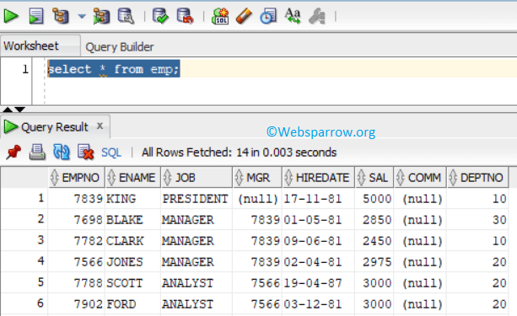Viewport: 517px width, 316px height.
Task: Click the Unshared SQL Worksheet icon
Action: coord(220,16)
